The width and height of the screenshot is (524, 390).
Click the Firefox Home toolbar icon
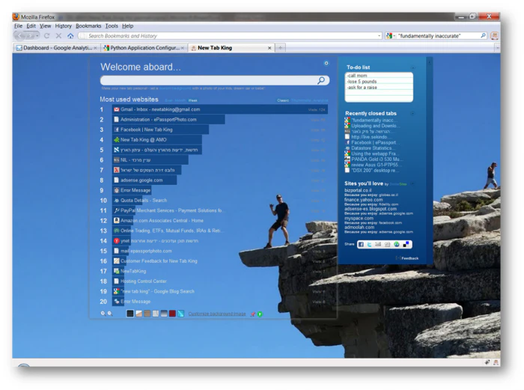point(70,36)
